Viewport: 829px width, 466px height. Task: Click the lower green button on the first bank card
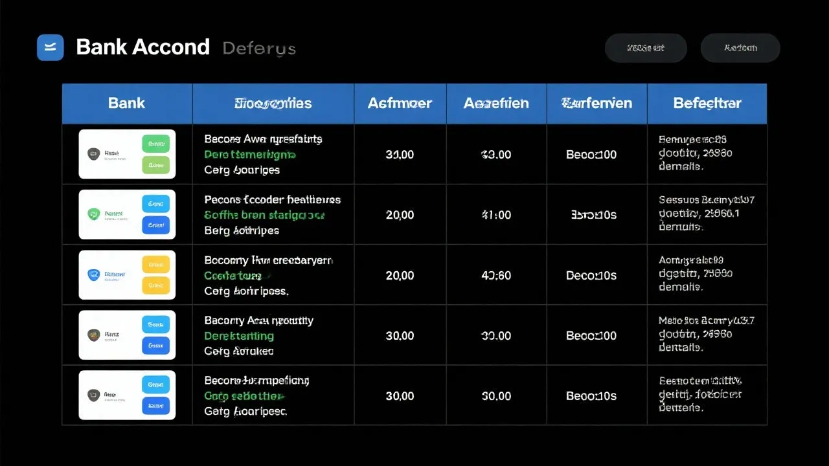[155, 165]
